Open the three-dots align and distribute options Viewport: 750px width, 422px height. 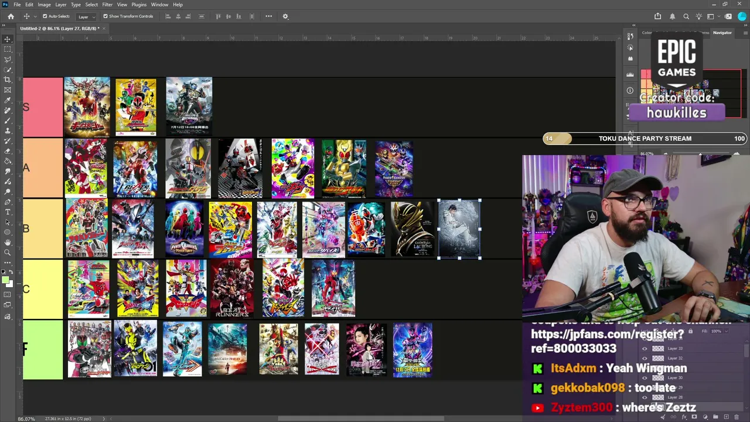(x=268, y=16)
